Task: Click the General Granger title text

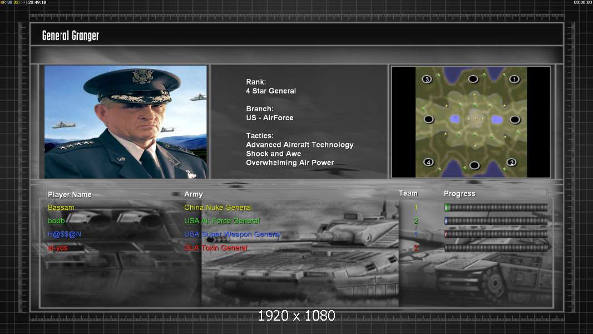Action: point(70,36)
